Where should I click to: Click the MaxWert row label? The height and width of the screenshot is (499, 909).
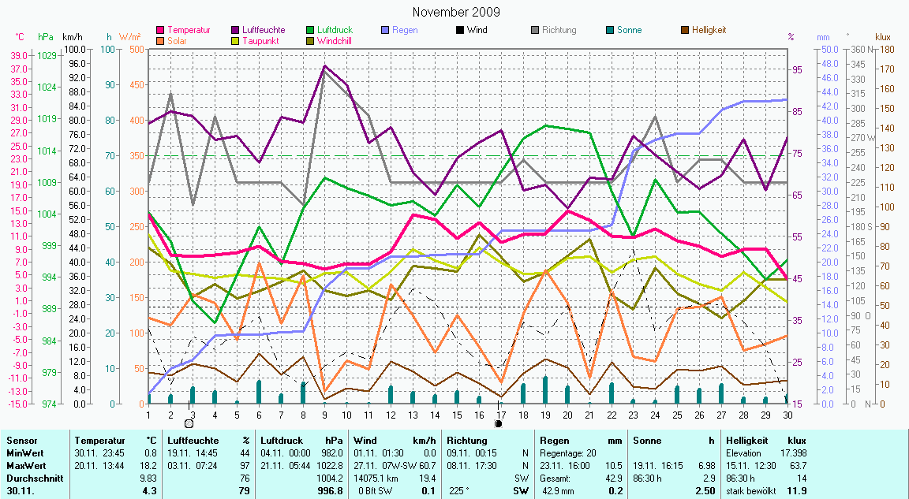tap(25, 465)
